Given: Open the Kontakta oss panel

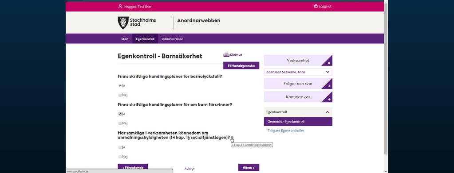Looking at the screenshot, I should click(x=298, y=97).
